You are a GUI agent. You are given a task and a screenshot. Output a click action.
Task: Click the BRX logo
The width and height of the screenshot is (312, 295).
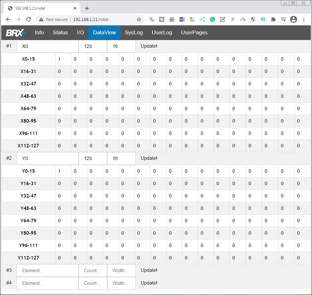(15, 33)
